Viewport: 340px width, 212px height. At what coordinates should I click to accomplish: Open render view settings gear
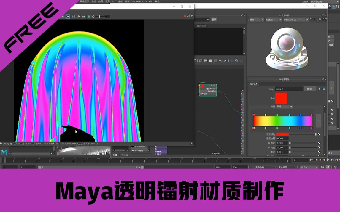click(192, 17)
